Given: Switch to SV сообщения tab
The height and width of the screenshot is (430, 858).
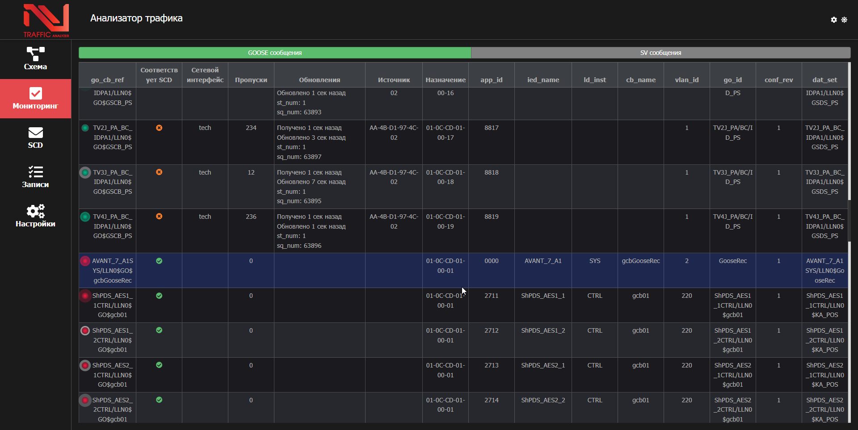Looking at the screenshot, I should (x=660, y=53).
